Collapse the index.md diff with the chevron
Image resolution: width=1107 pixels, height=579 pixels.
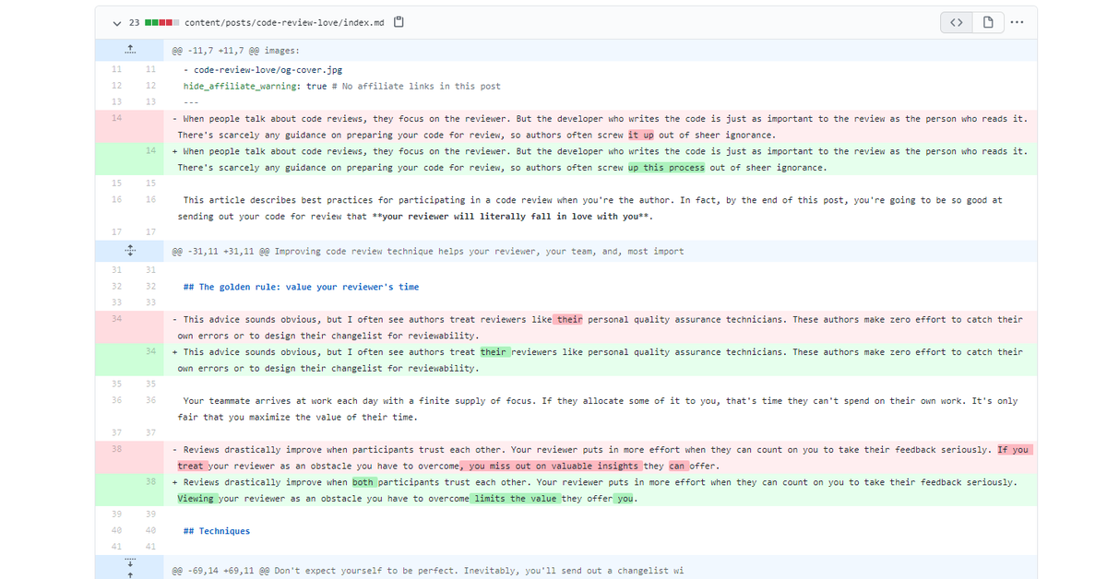pos(116,22)
